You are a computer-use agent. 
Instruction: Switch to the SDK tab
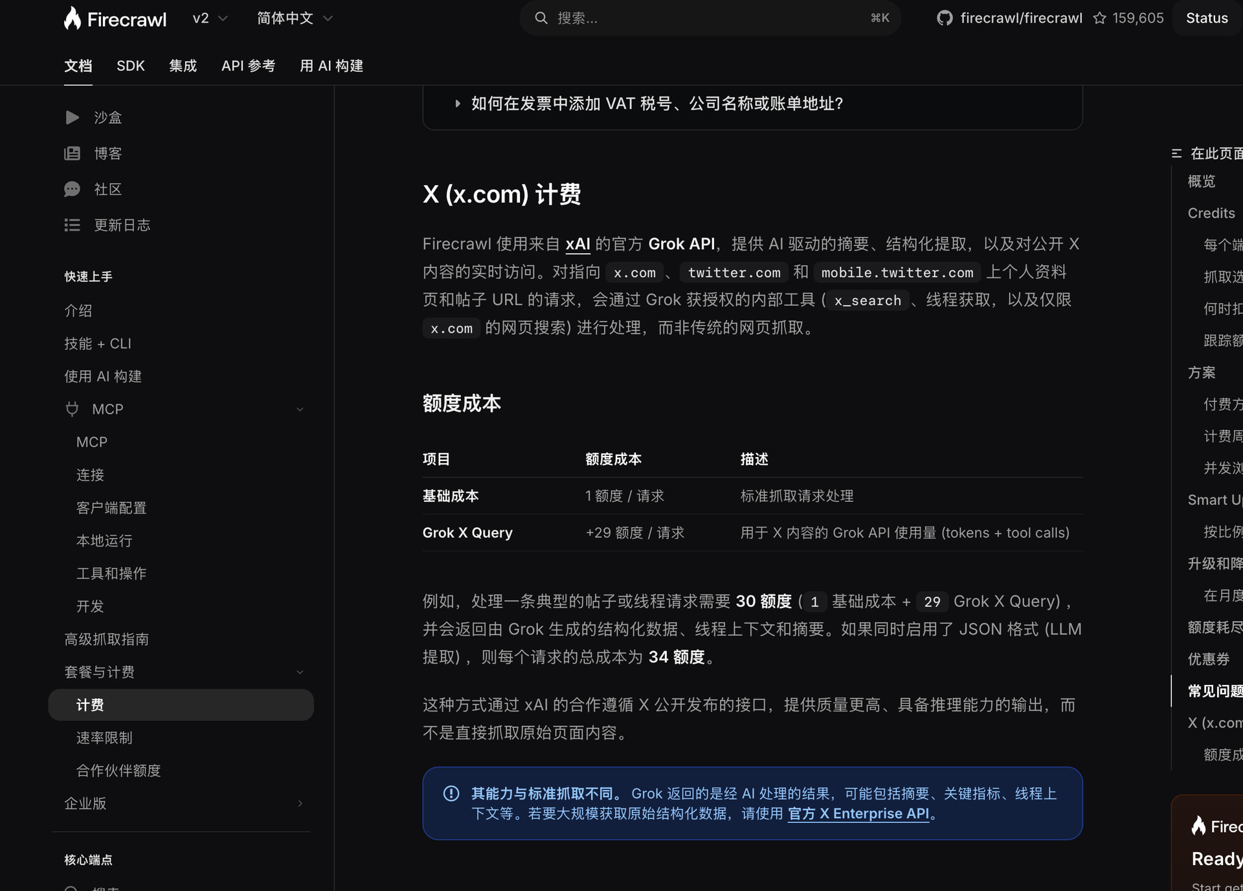131,66
